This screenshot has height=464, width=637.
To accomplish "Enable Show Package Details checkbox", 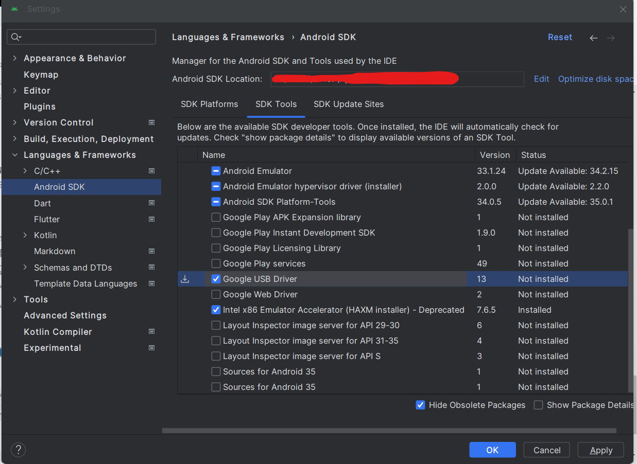I will coord(538,405).
